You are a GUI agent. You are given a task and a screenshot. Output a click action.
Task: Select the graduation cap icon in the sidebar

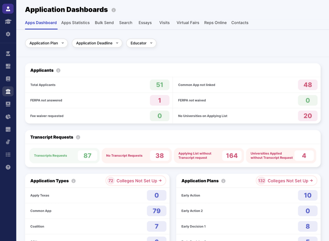point(8,22)
